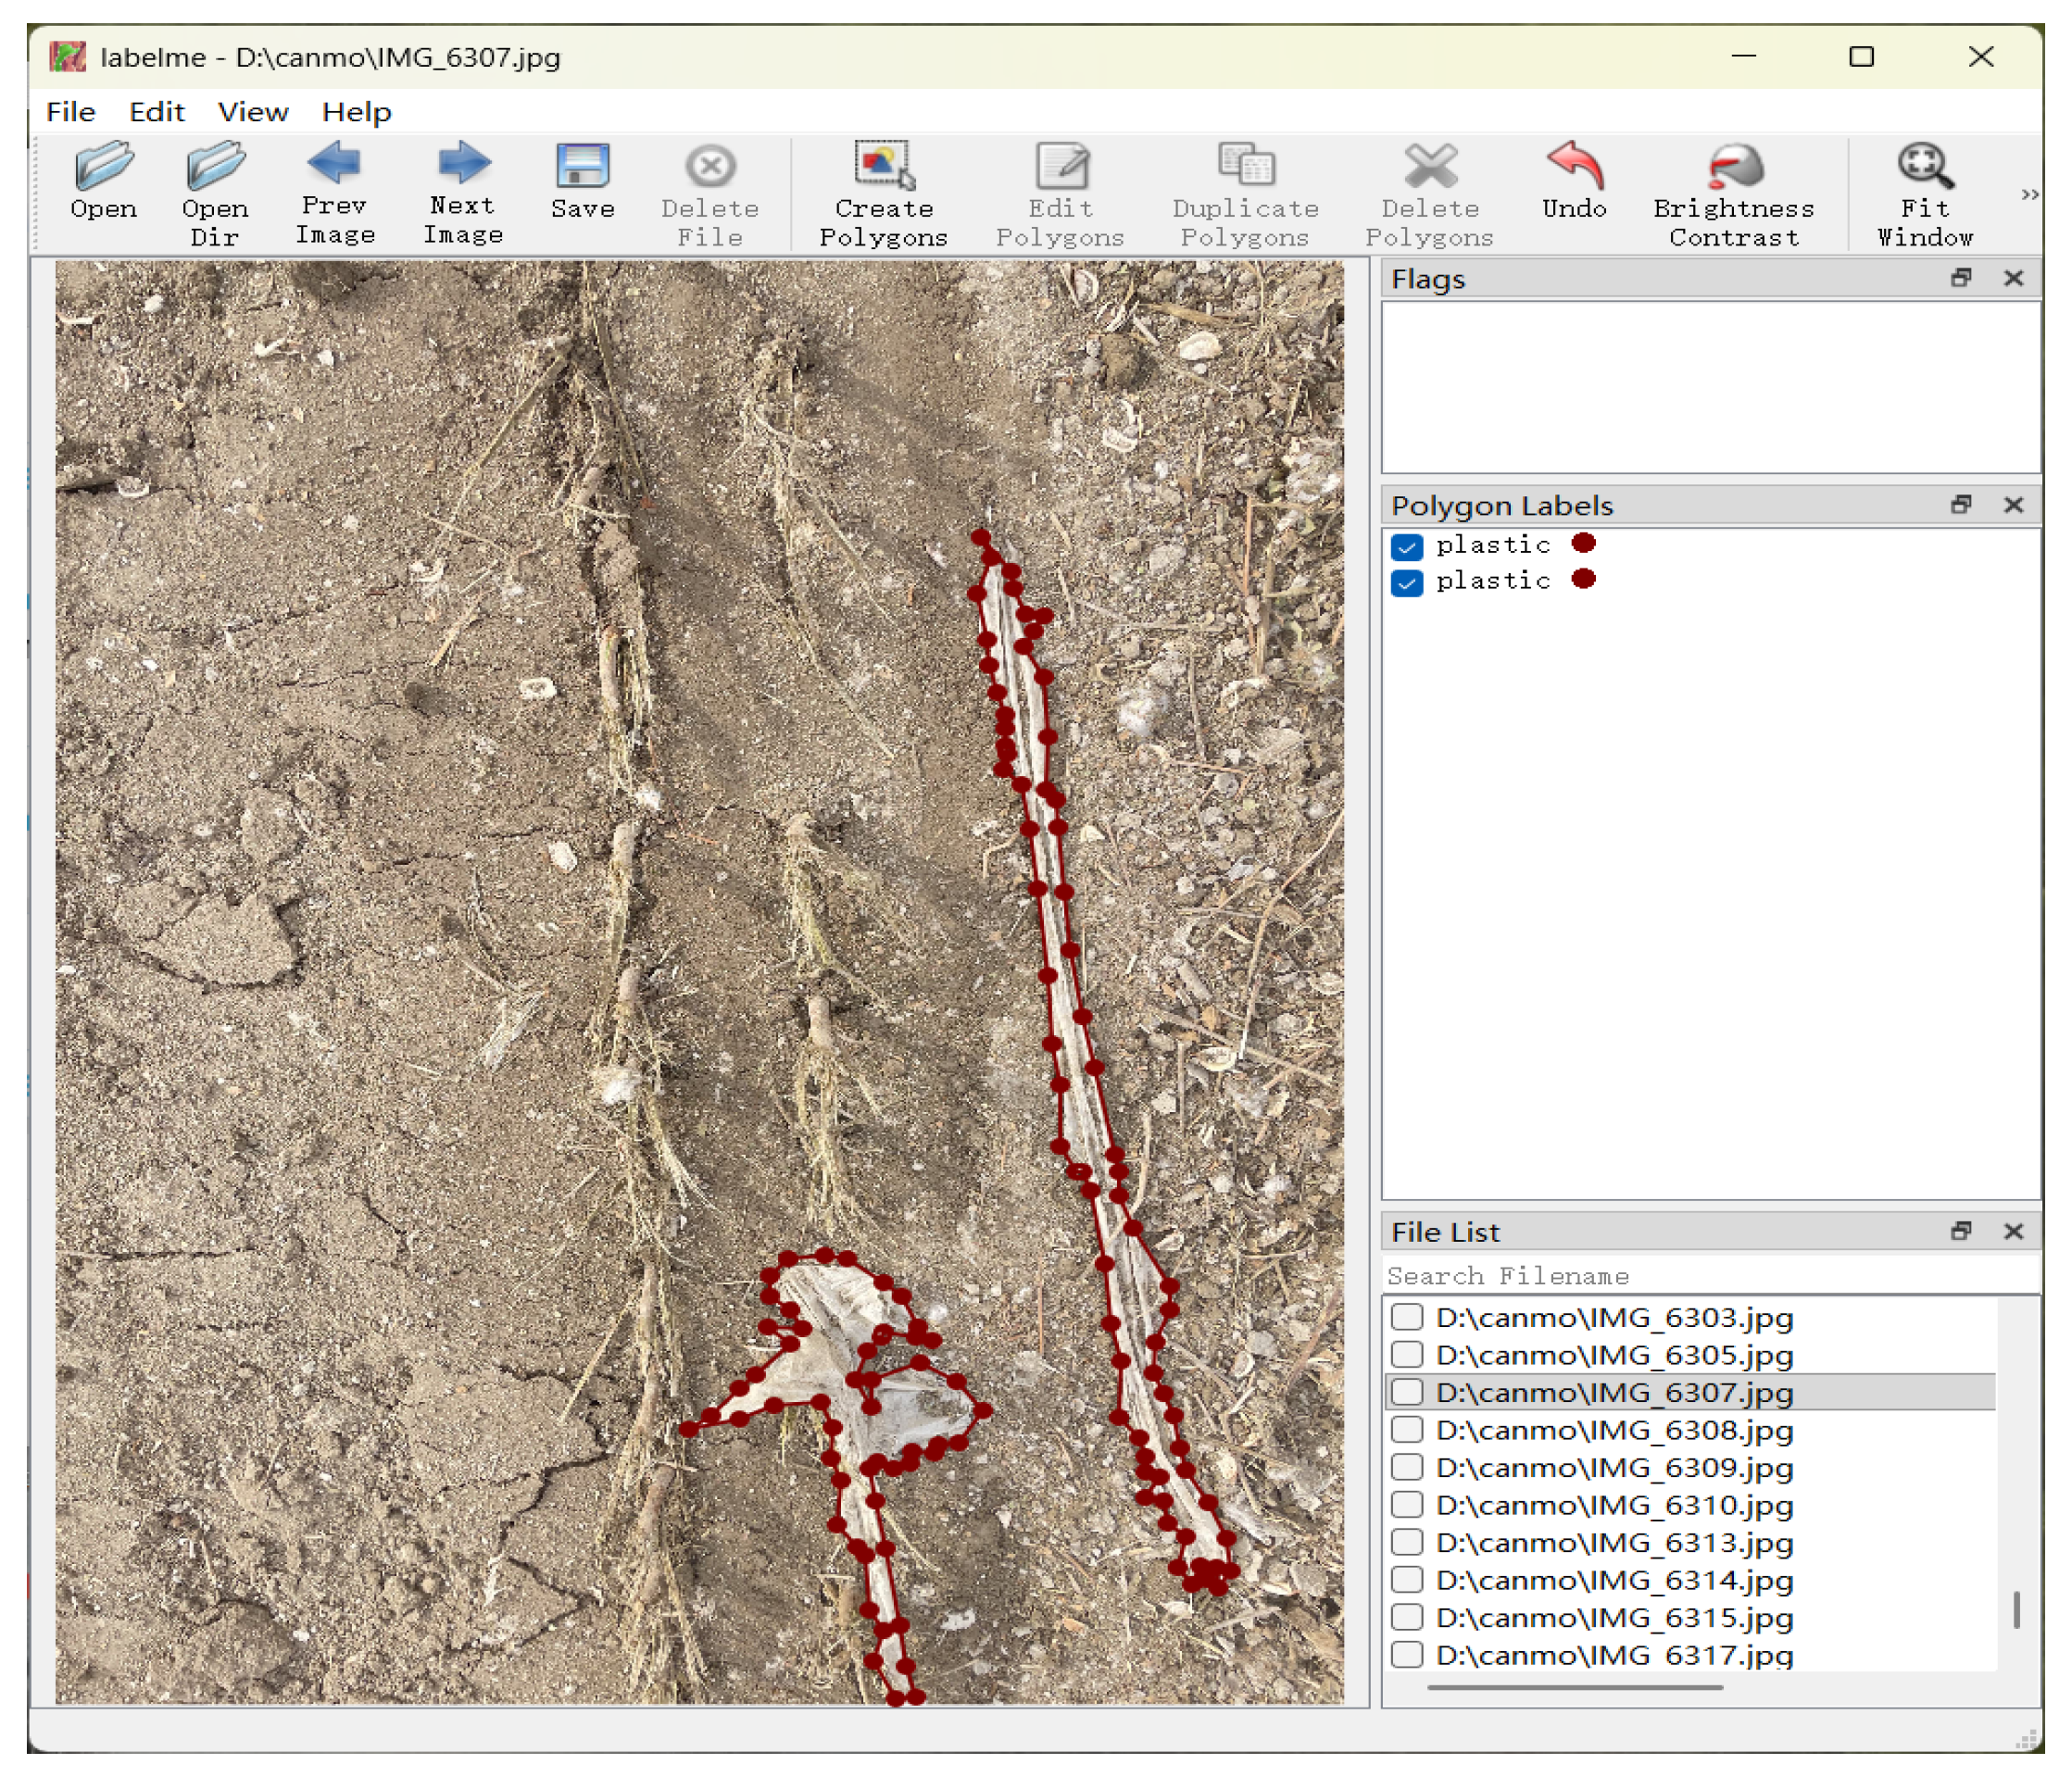Uncheck the first plastic polygon label

tap(1406, 546)
